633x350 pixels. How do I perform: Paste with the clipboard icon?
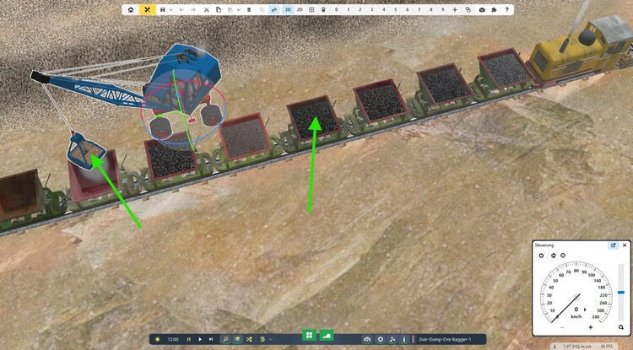coord(230,9)
